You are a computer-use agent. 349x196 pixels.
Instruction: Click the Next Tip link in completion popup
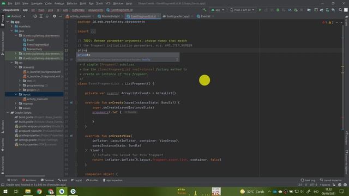click(146, 59)
